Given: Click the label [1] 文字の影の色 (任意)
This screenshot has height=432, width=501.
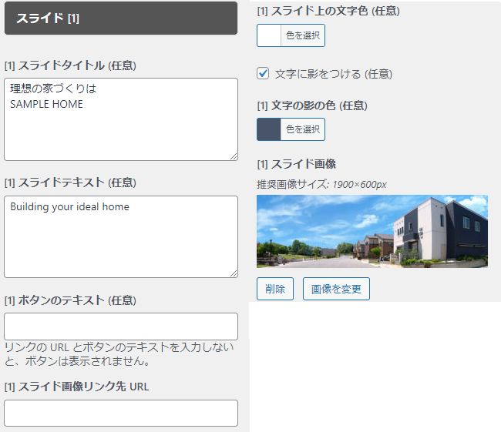Looking at the screenshot, I should coord(312,105).
